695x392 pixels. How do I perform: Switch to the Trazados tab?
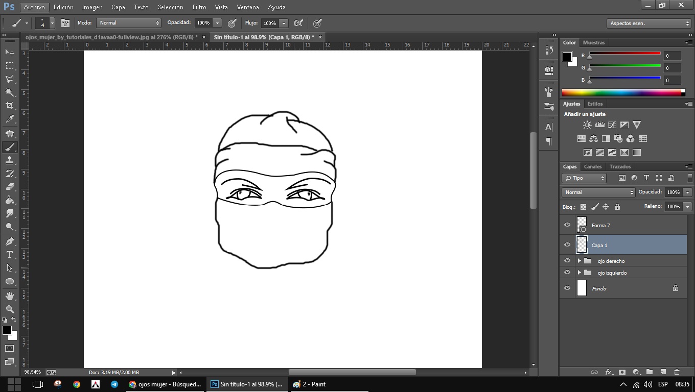(x=620, y=166)
